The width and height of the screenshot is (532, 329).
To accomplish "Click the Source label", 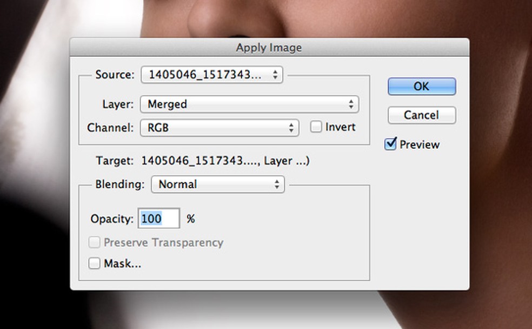I will click(x=115, y=74).
